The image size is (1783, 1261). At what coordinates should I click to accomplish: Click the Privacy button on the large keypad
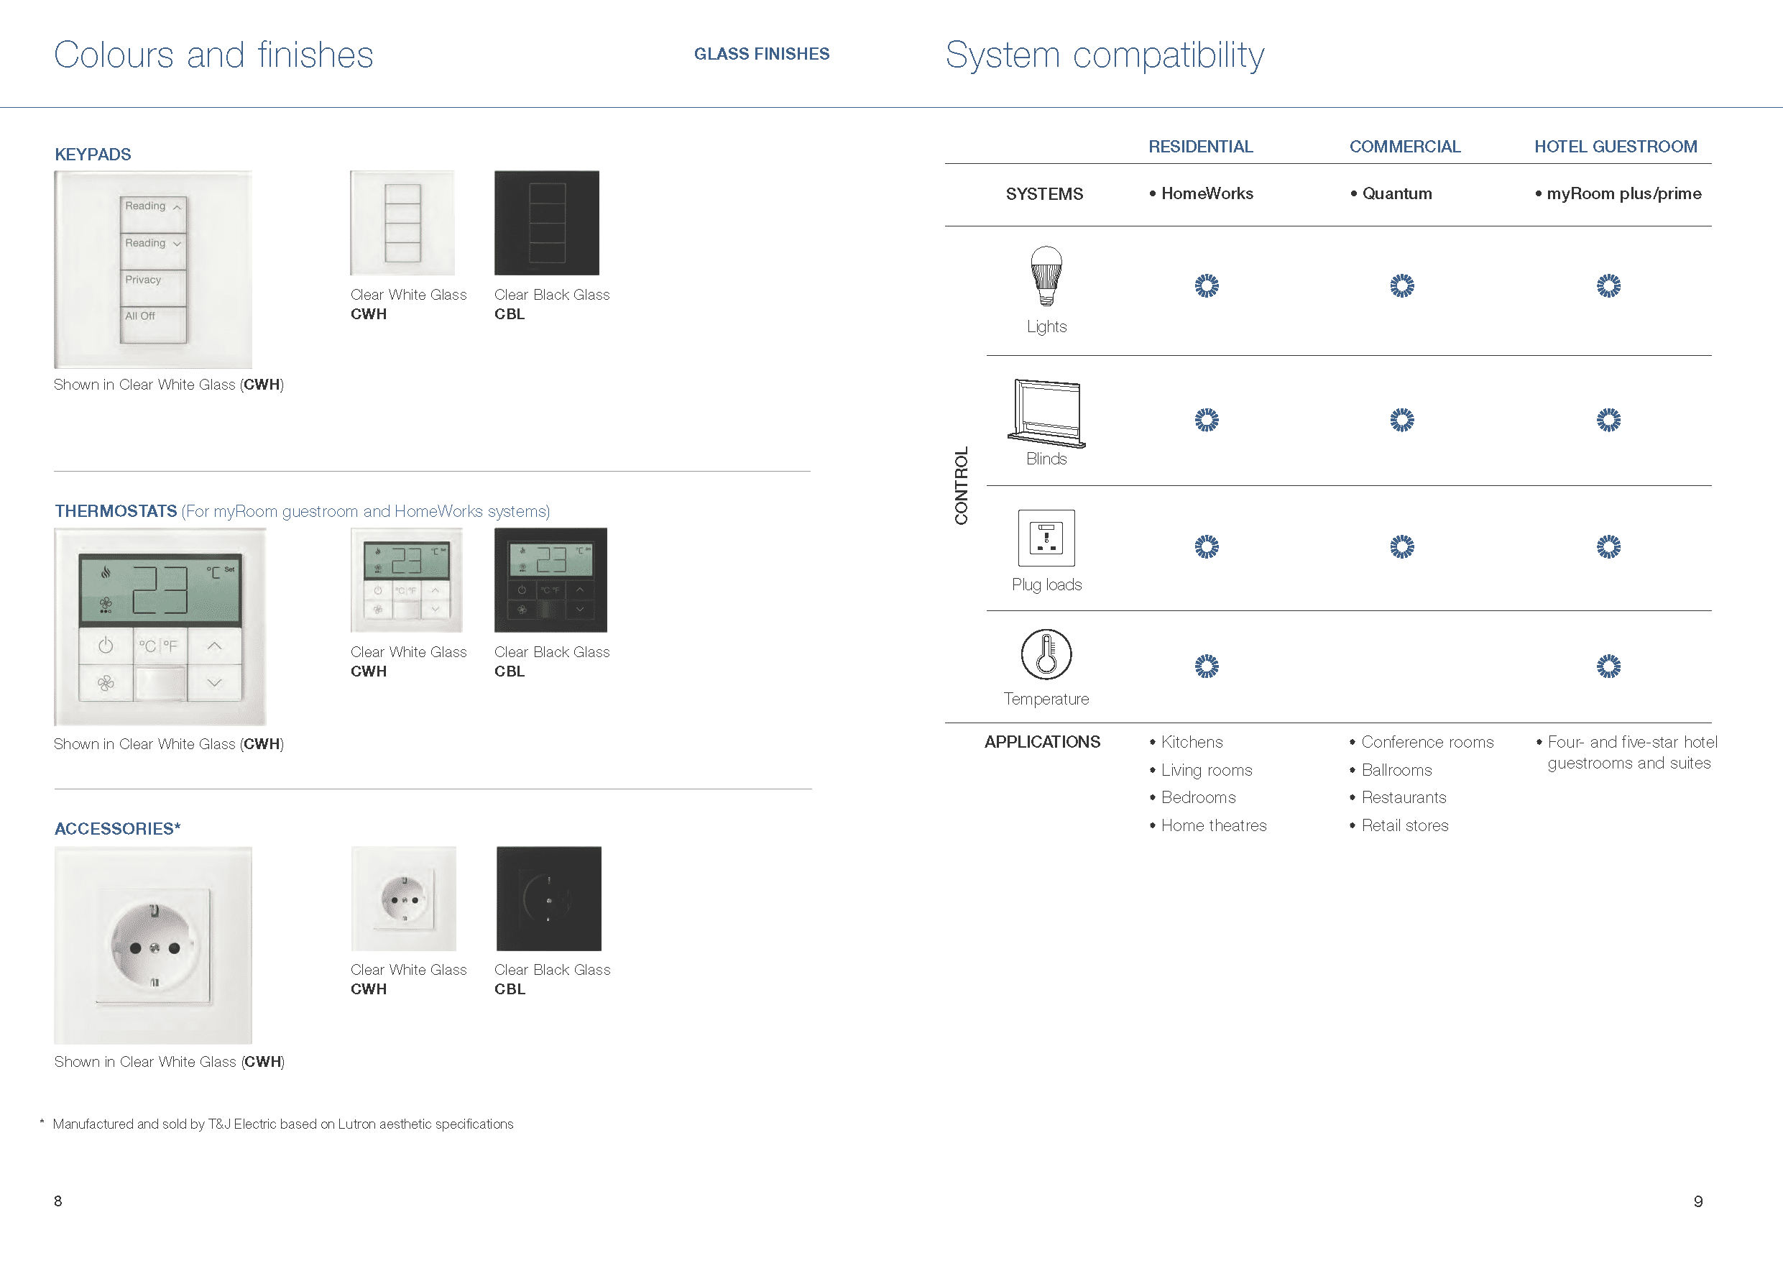point(154,288)
